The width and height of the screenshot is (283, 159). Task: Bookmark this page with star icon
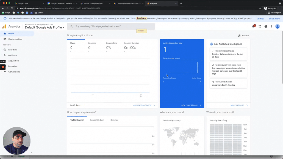click(x=260, y=8)
